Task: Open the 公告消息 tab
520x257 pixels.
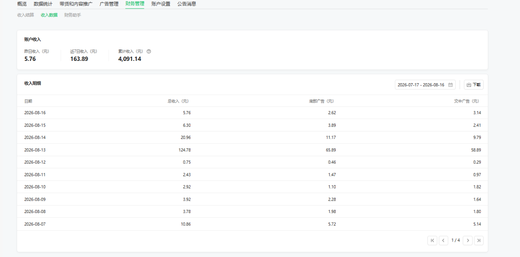Action: (186, 4)
